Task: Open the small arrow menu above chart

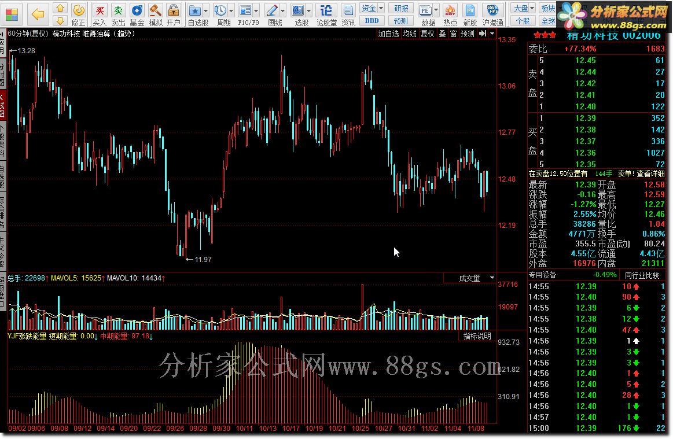Action: click(492, 34)
